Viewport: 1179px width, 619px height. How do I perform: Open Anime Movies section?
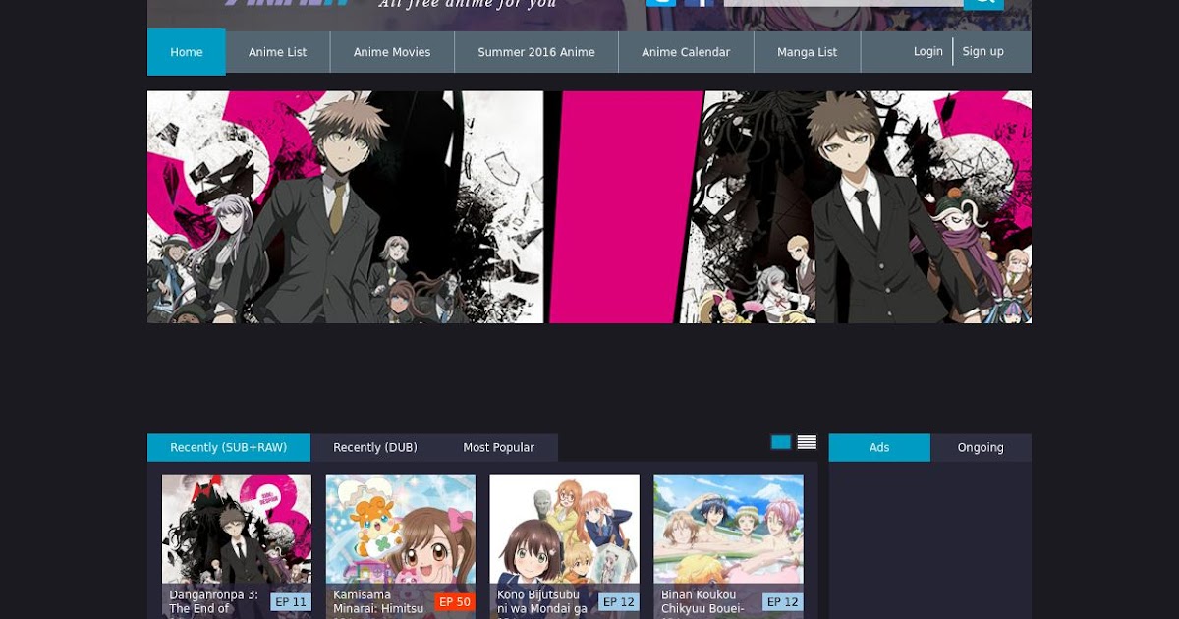(x=392, y=52)
